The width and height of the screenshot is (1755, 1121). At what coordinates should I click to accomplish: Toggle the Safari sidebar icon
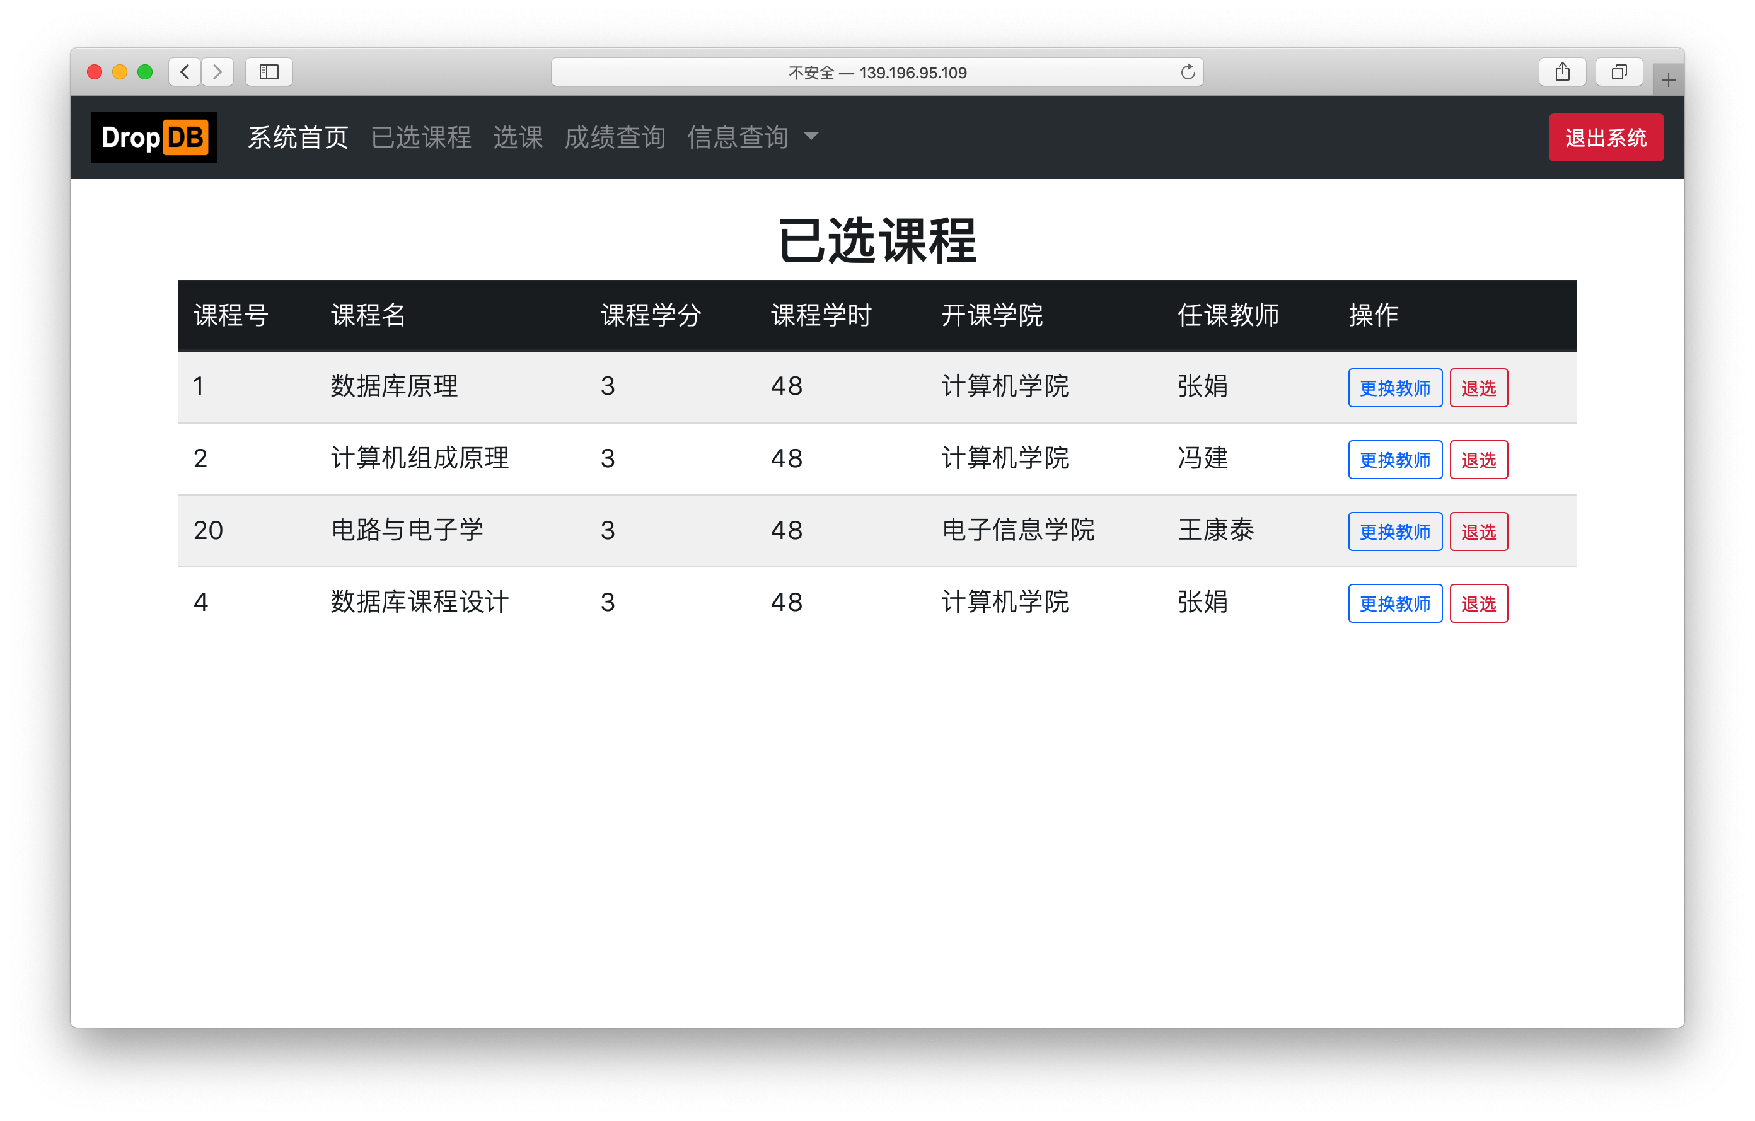pos(269,71)
